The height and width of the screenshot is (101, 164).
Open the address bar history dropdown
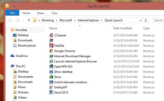click(x=140, y=21)
